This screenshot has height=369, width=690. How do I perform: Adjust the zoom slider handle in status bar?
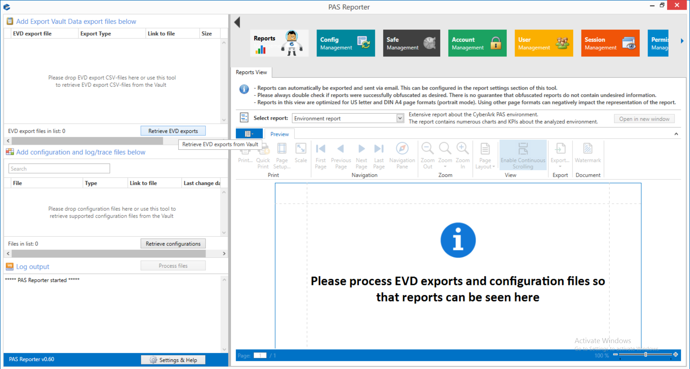pyautogui.click(x=646, y=355)
